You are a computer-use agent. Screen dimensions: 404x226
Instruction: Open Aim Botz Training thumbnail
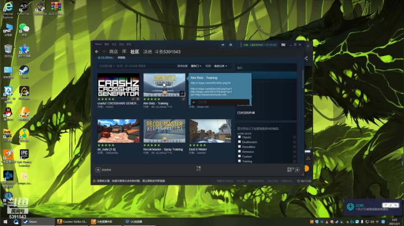tap(164, 85)
